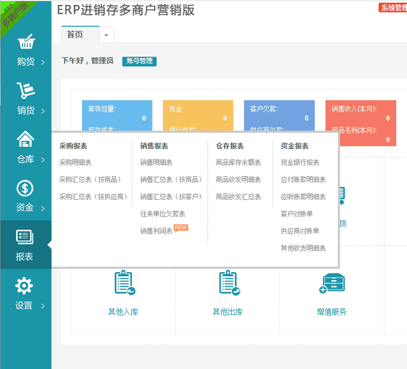Screen dimensions: 407x369
Task: Open 采购明细表 from the reports menu
Action: [x=75, y=163]
